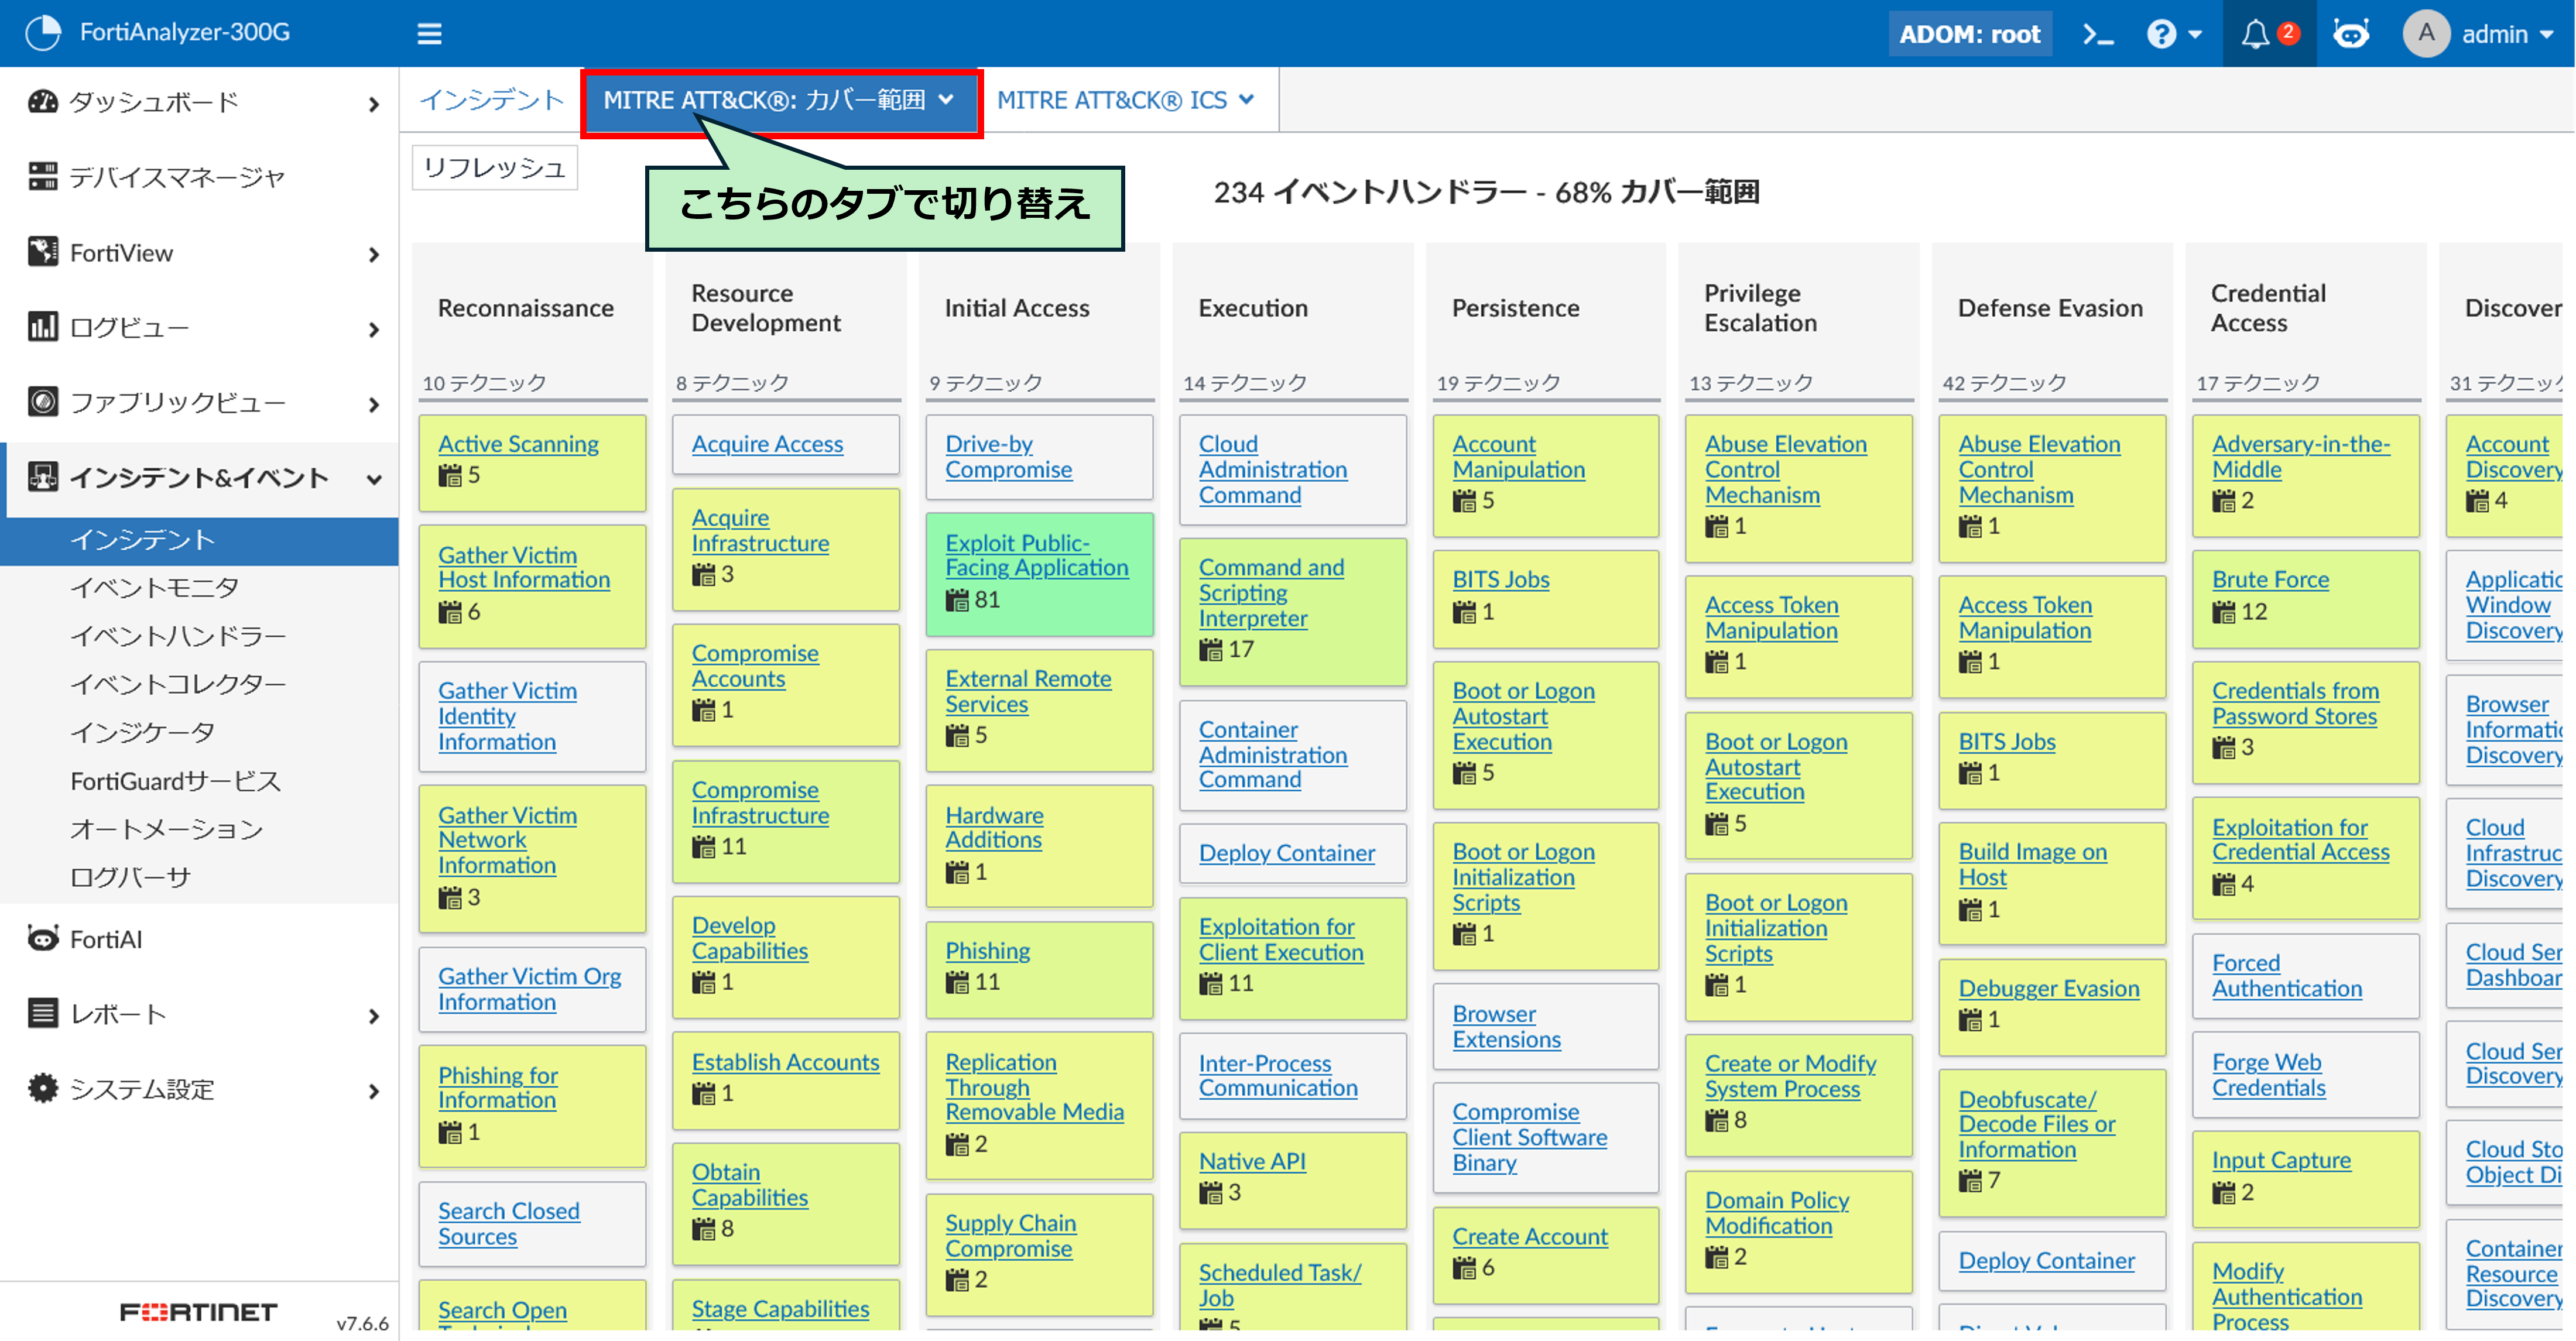
Task: Click the FortiAI sidebar icon
Action: [43, 938]
